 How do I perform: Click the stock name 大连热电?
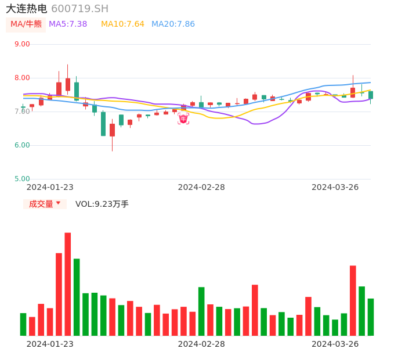27,9
